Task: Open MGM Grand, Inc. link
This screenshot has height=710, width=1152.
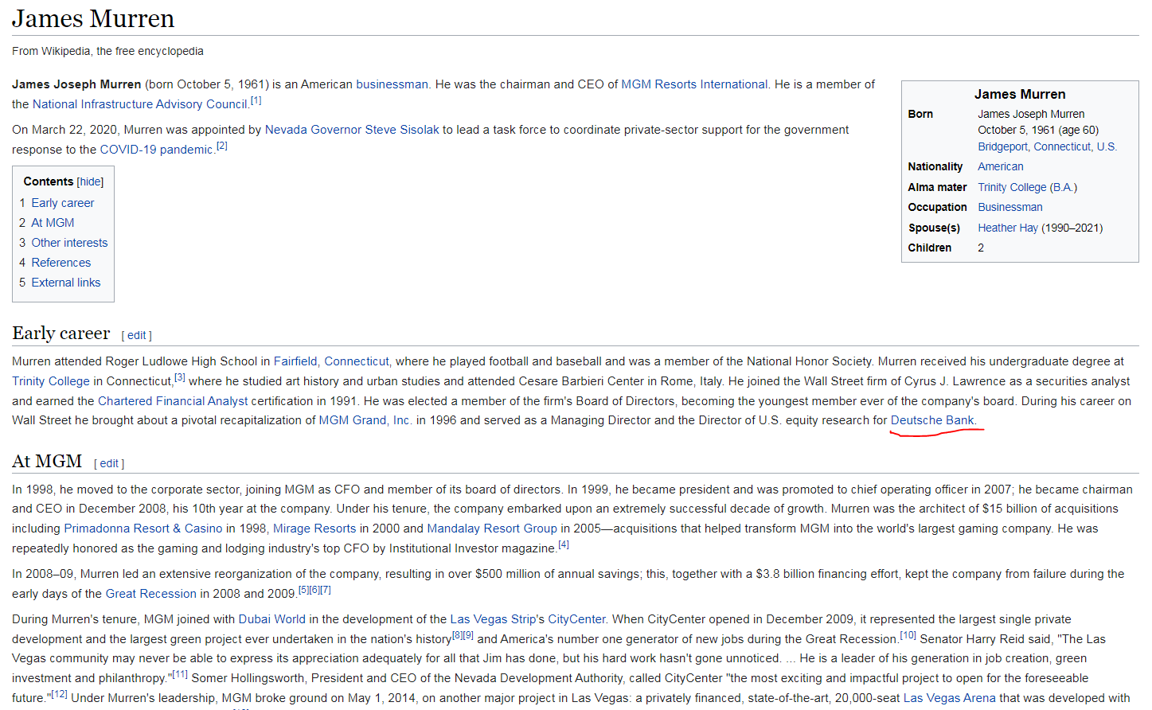Action: (x=365, y=420)
